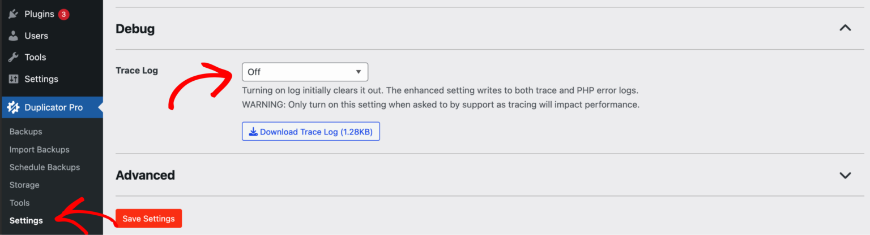Collapse the Debug section chevron
The width and height of the screenshot is (870, 235).
pyautogui.click(x=845, y=28)
